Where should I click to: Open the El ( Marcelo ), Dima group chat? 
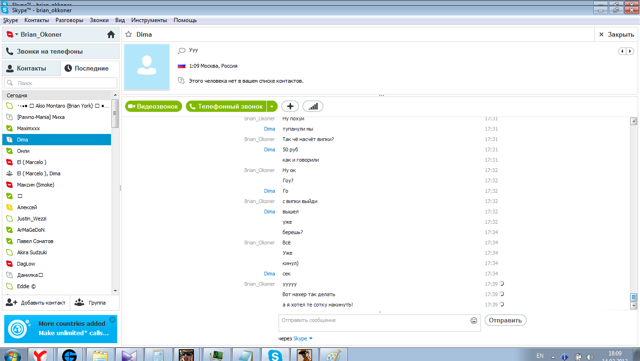tap(56, 173)
